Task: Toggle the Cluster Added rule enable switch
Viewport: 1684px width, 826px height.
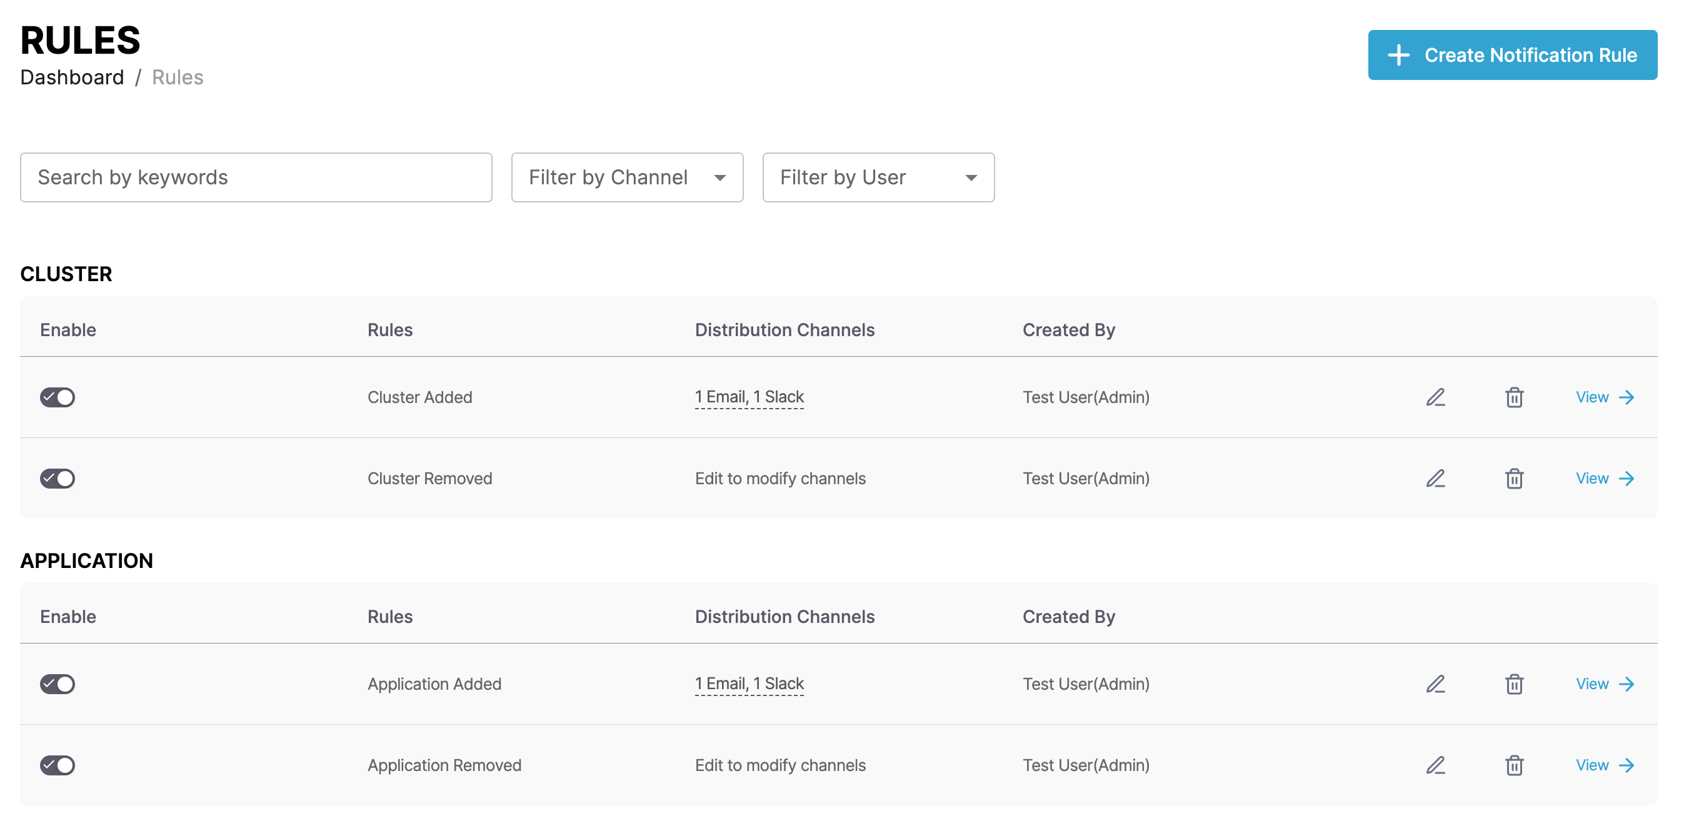Action: click(x=57, y=397)
